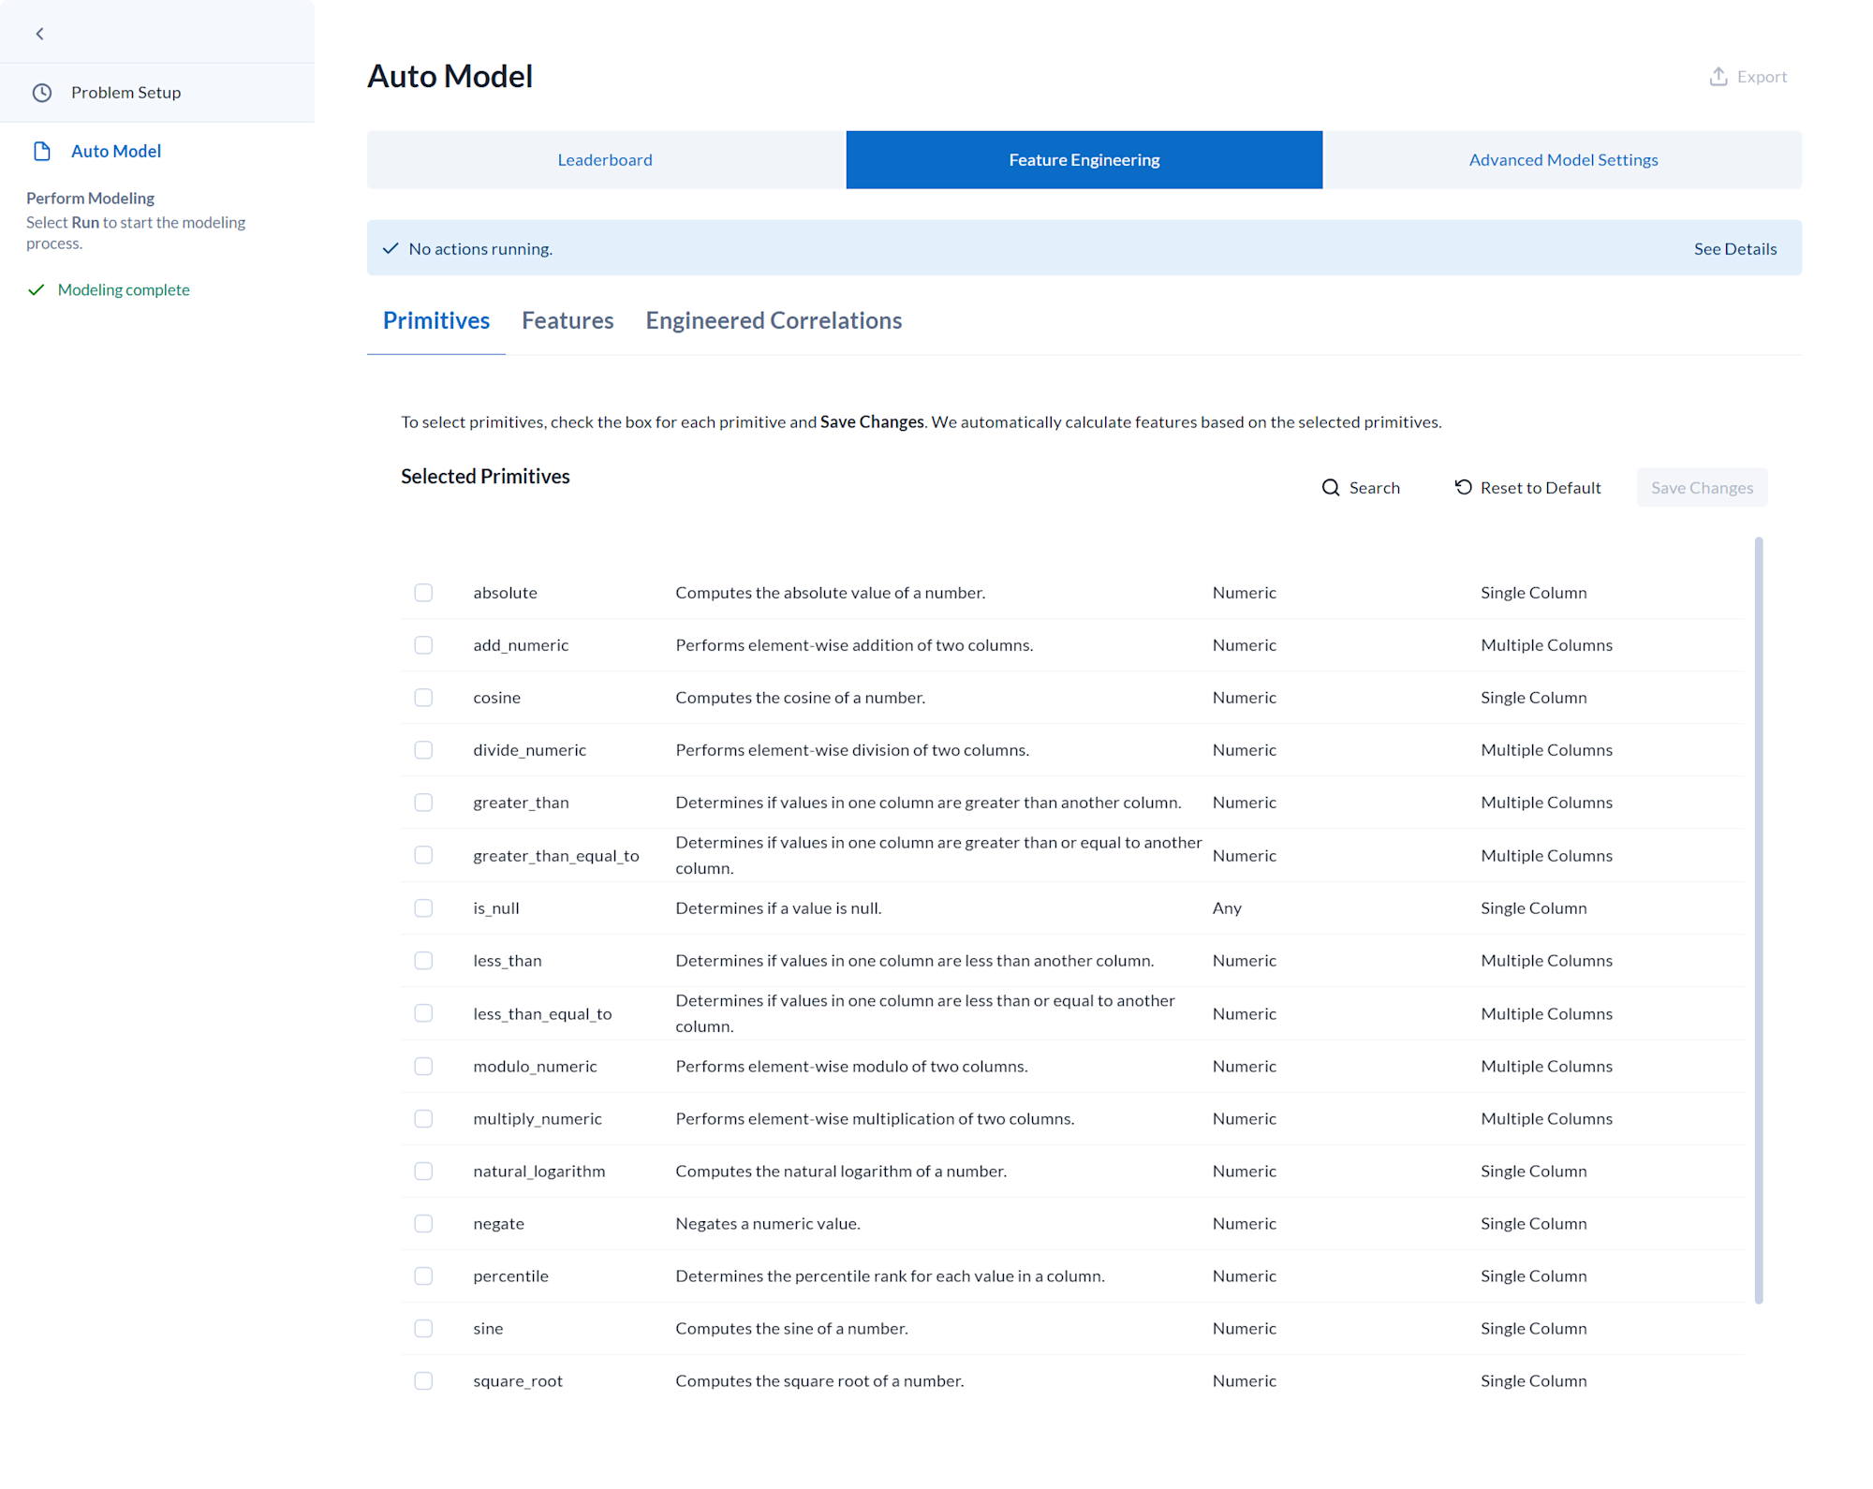
Task: Click the Save Changes button
Action: point(1702,488)
